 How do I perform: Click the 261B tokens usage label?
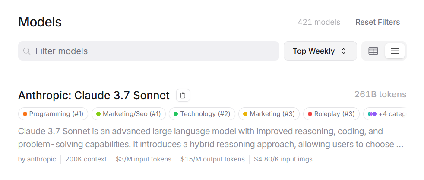click(x=380, y=94)
